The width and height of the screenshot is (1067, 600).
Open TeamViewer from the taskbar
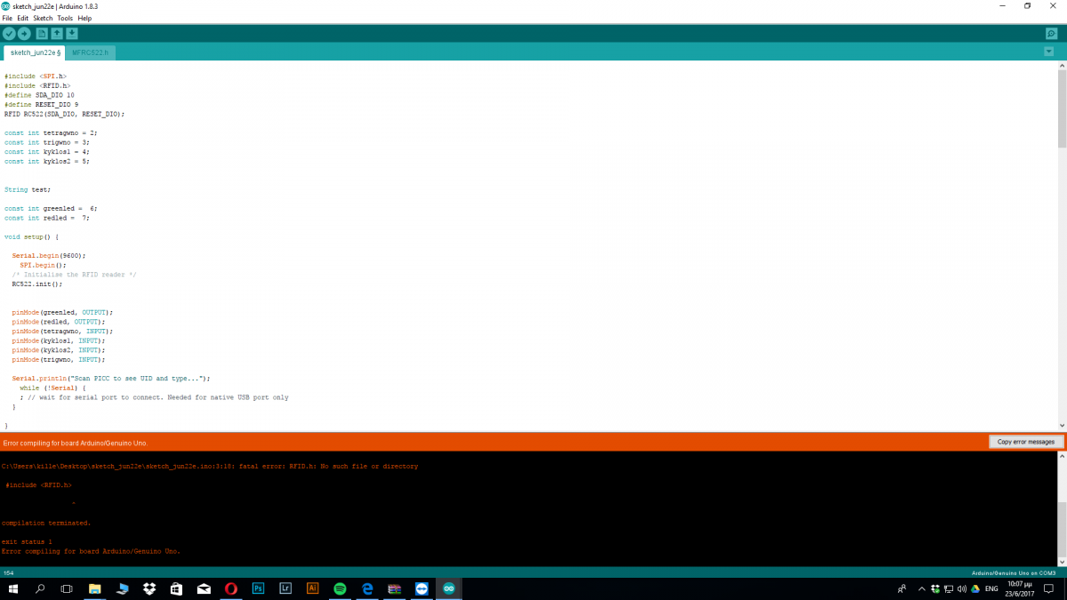[421, 588]
